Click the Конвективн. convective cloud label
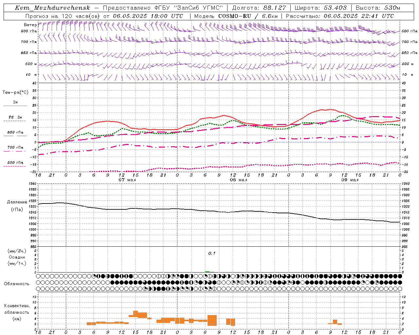This screenshot has width=419, height=335. click(x=17, y=306)
